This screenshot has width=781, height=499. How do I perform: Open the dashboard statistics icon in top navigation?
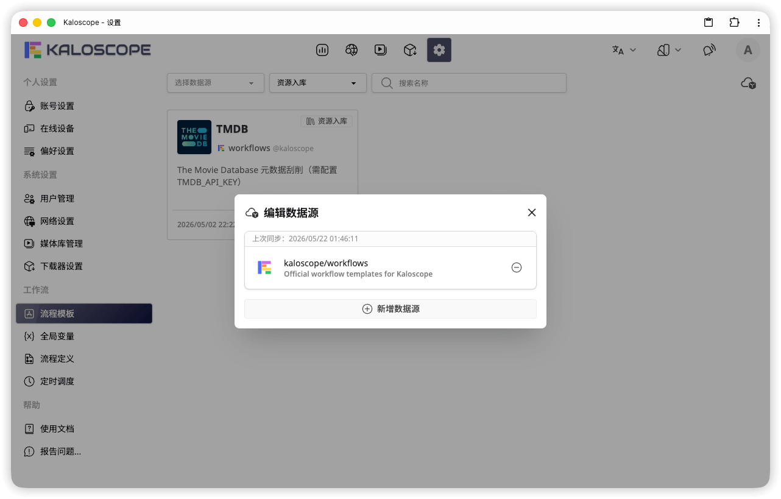coord(322,50)
